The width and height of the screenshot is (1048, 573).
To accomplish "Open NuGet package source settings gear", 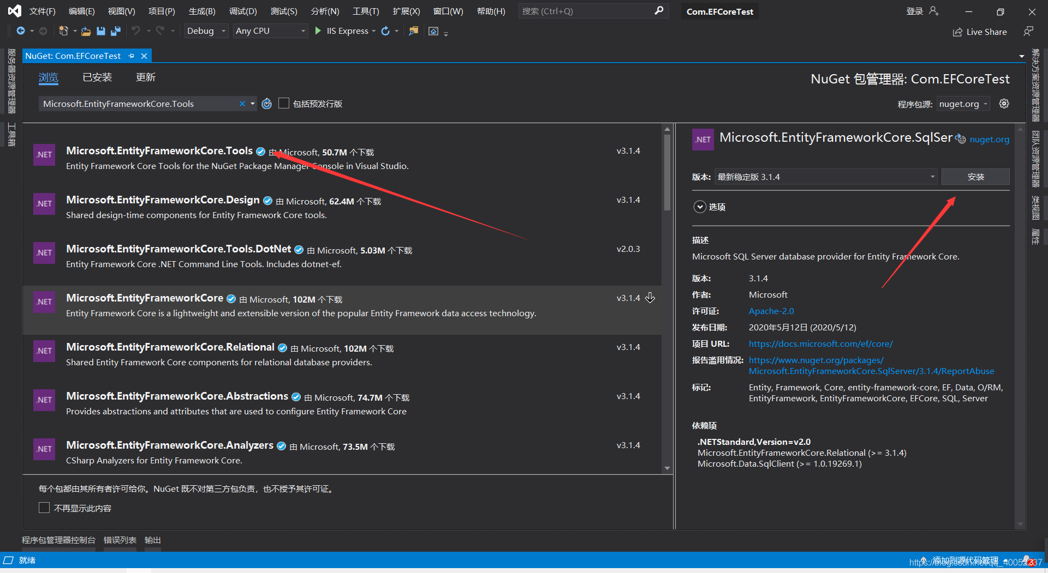I will coord(1004,104).
